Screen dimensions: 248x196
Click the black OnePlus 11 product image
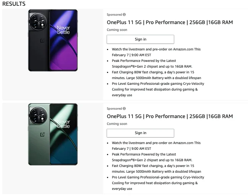click(53, 40)
